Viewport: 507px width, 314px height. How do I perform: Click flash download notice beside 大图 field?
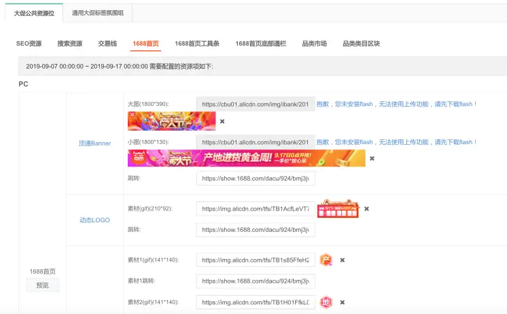(x=396, y=104)
